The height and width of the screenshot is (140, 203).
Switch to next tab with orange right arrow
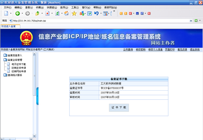point(126,14)
